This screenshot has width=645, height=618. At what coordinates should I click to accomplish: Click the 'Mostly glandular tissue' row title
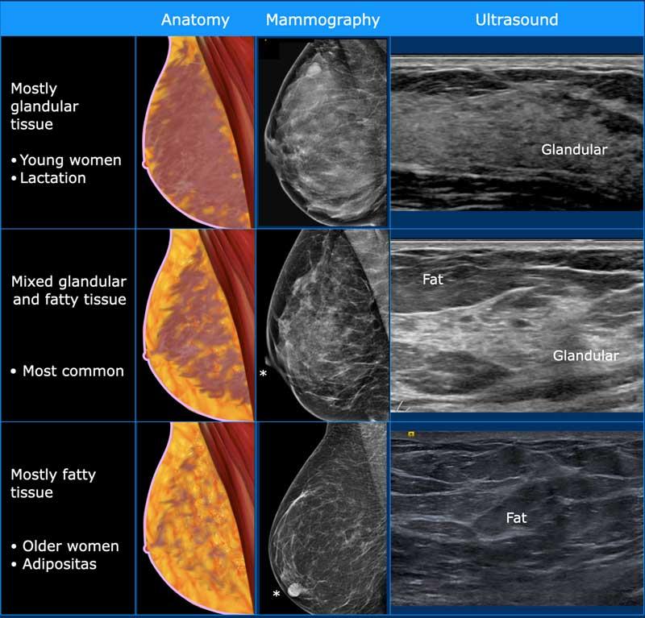click(x=45, y=106)
